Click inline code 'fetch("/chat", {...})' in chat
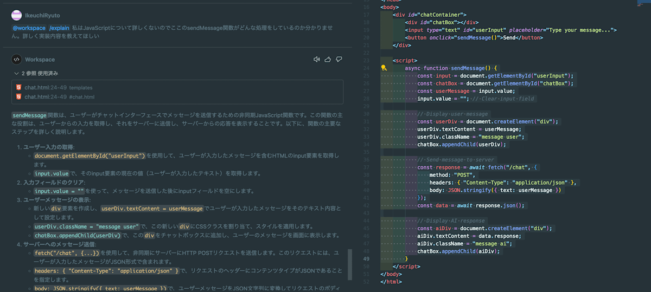 [67, 253]
